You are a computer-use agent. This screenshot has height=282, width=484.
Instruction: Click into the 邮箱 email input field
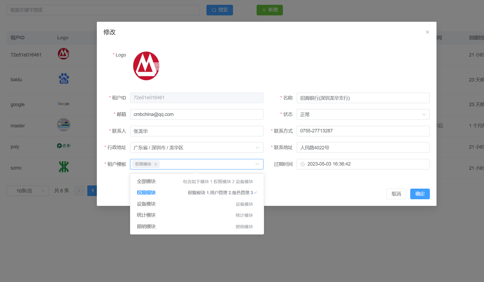click(x=196, y=114)
